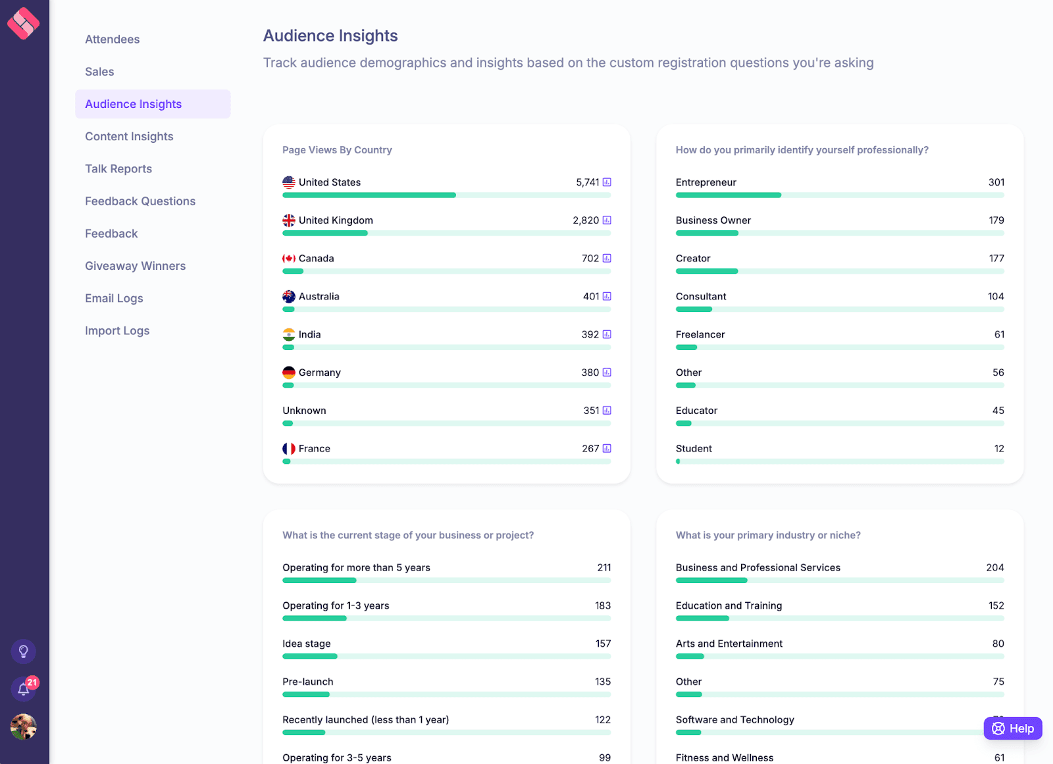The height and width of the screenshot is (764, 1053).
Task: Open the Feedback page
Action: 111,234
